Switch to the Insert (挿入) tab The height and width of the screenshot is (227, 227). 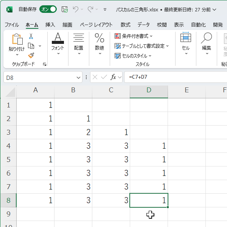(x=50, y=25)
